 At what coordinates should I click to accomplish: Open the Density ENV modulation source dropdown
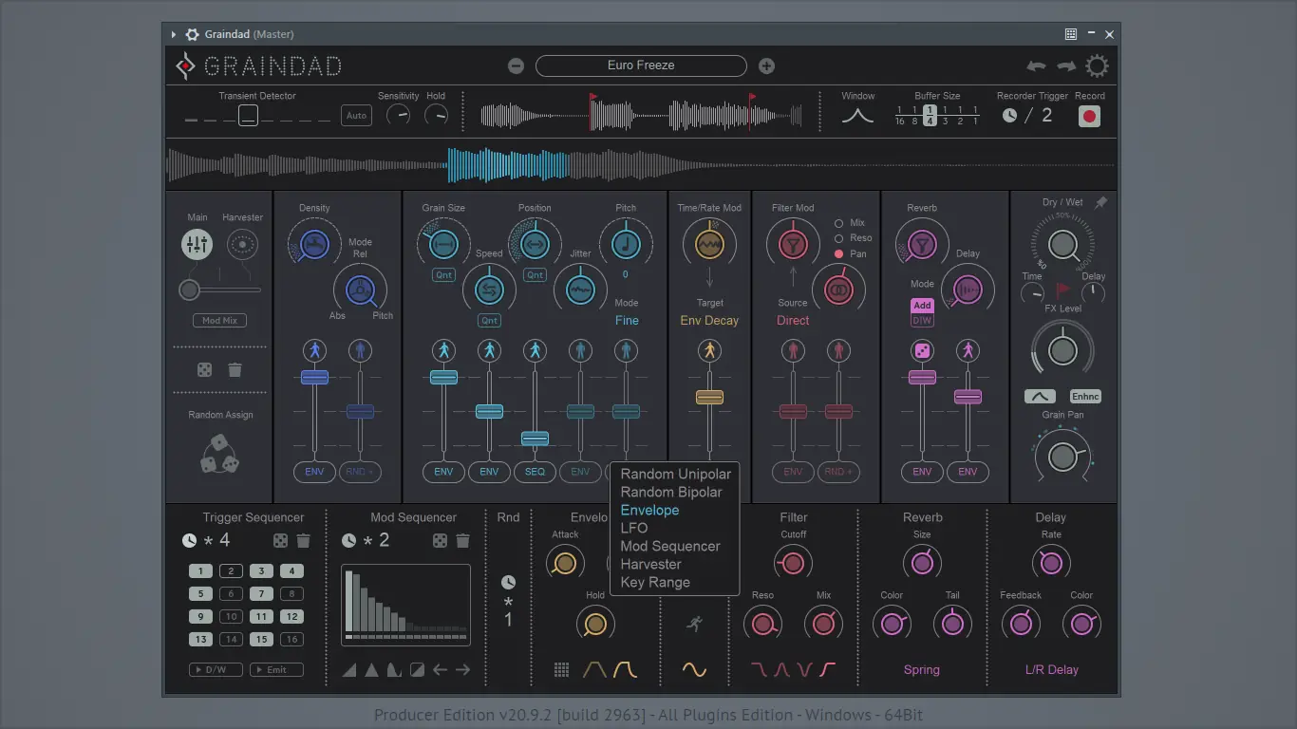pos(314,472)
